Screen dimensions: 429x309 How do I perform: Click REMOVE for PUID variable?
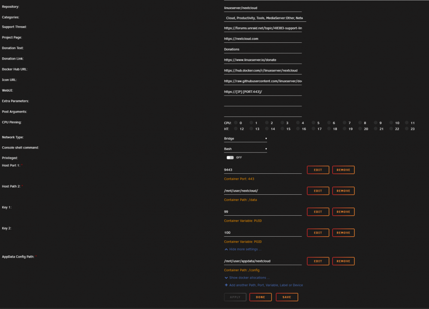point(343,212)
